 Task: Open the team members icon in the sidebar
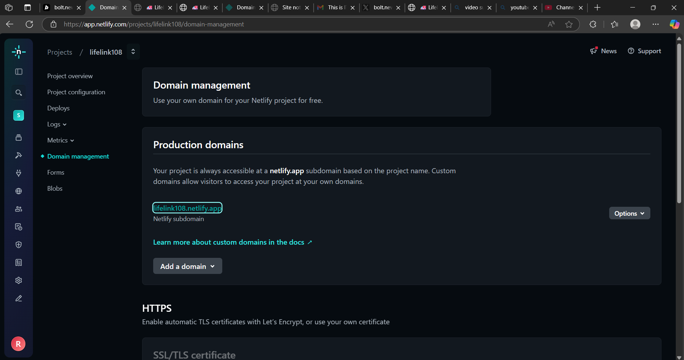pos(19,209)
